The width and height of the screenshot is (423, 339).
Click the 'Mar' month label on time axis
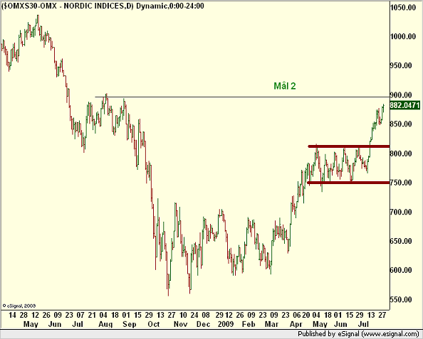[x=271, y=324]
